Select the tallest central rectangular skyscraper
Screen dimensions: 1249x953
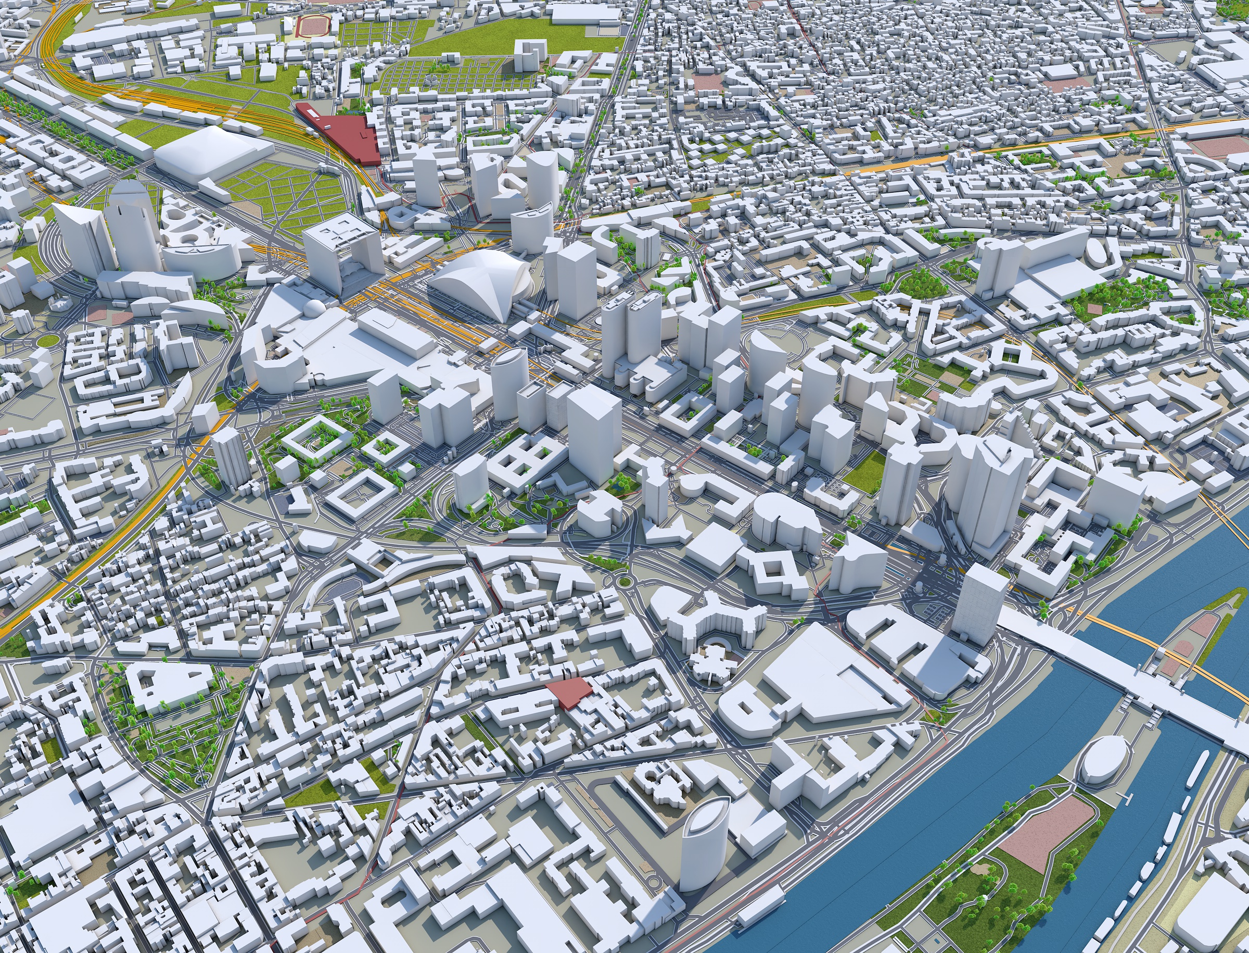point(594,434)
